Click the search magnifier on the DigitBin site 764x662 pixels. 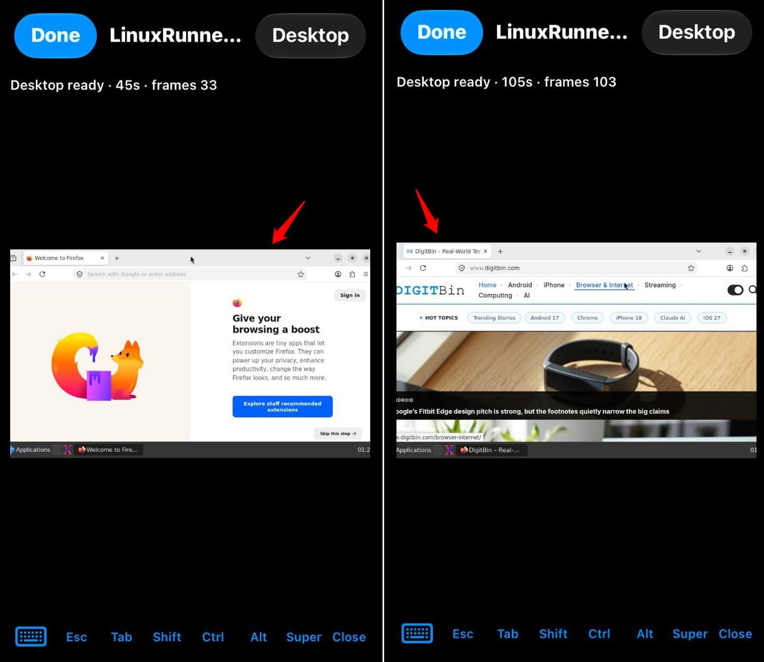point(752,290)
